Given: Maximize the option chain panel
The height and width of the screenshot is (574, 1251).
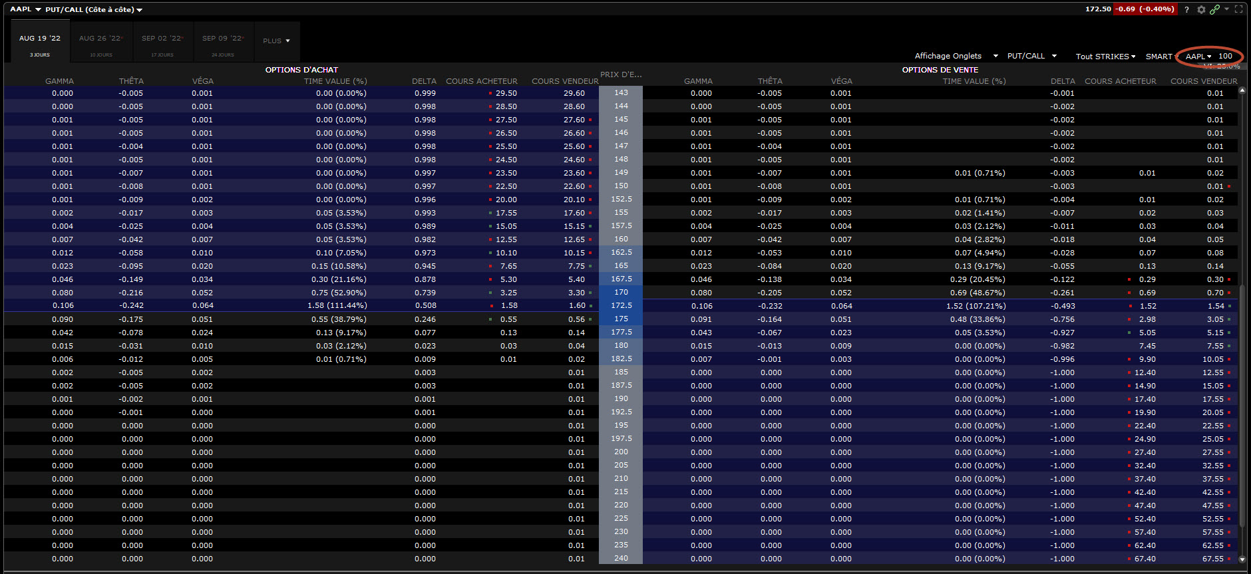Looking at the screenshot, I should click(x=1238, y=9).
